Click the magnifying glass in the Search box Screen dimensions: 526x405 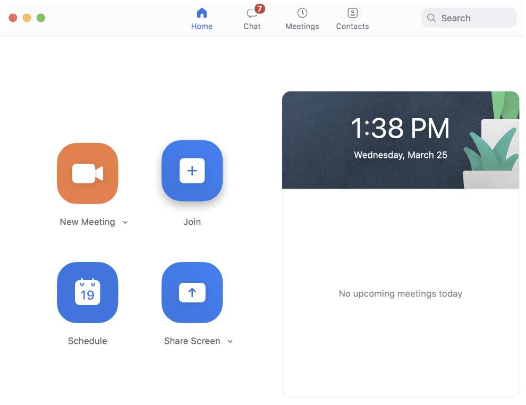point(431,18)
